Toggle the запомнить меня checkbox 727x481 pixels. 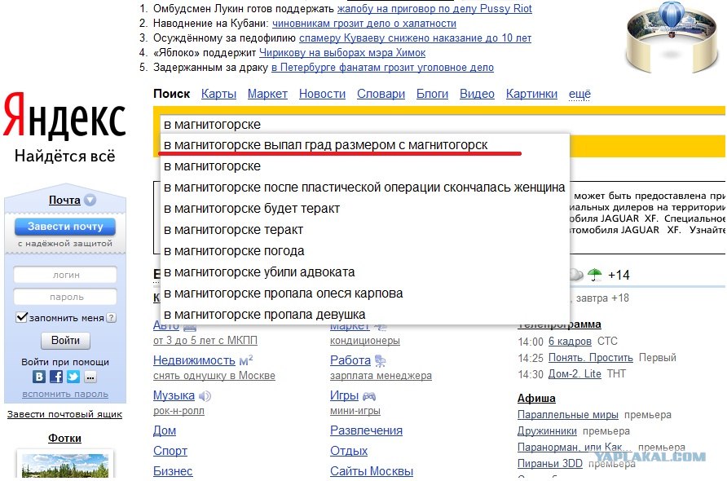pyautogui.click(x=22, y=317)
